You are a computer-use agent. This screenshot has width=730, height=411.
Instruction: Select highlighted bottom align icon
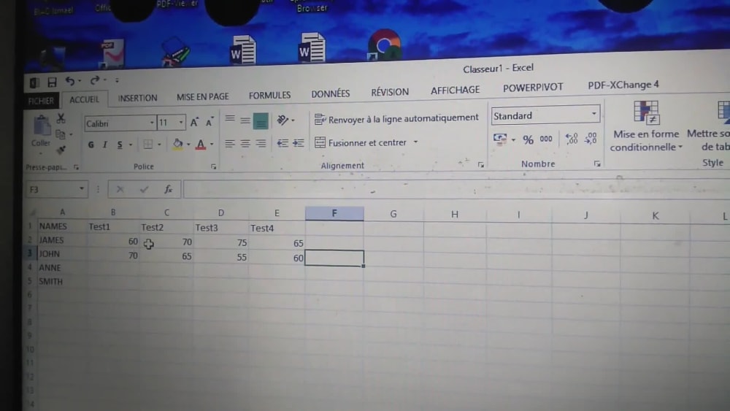coord(261,121)
